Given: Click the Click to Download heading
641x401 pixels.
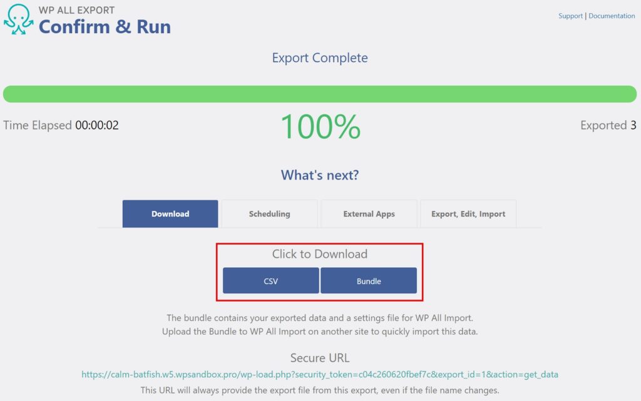Looking at the screenshot, I should (x=319, y=254).
